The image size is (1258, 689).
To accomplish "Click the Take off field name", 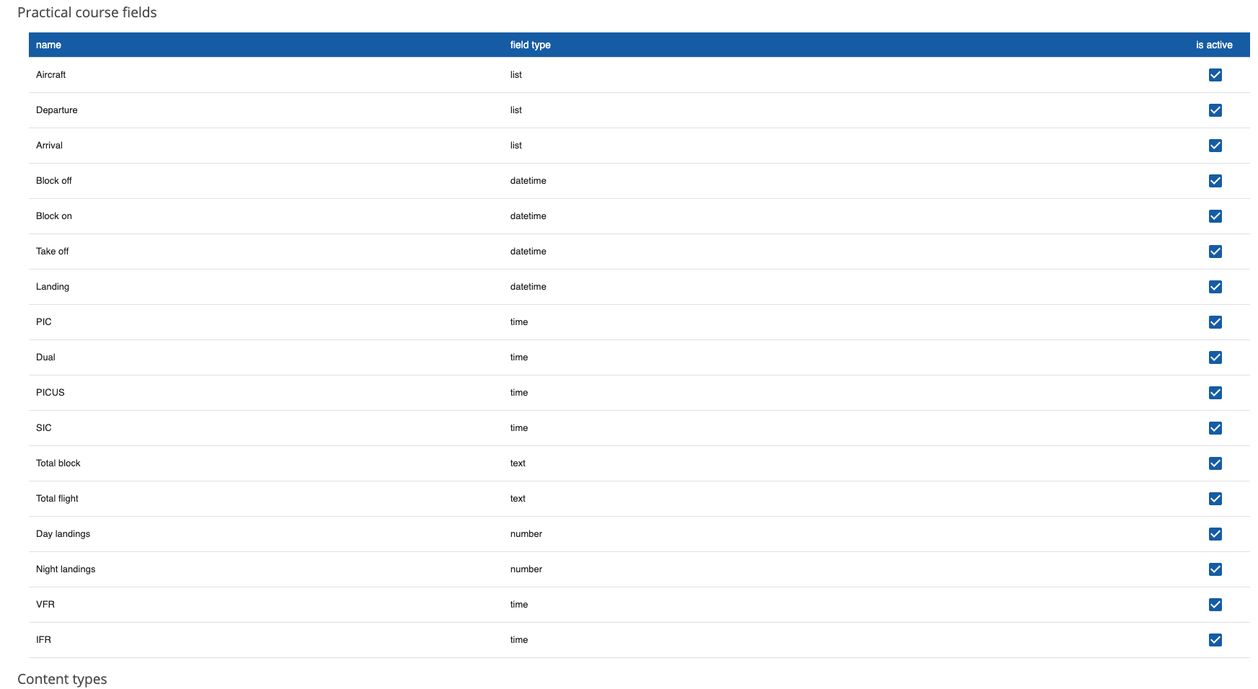I will pos(52,252).
